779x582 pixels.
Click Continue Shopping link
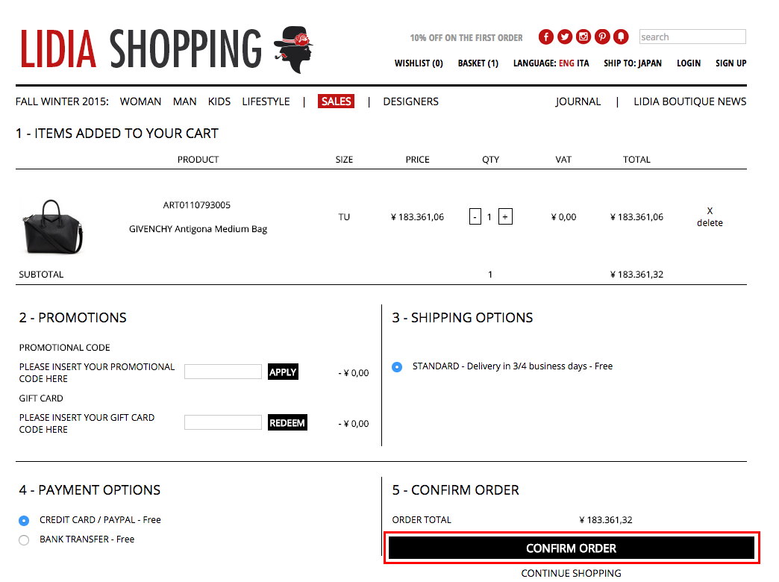click(x=572, y=573)
